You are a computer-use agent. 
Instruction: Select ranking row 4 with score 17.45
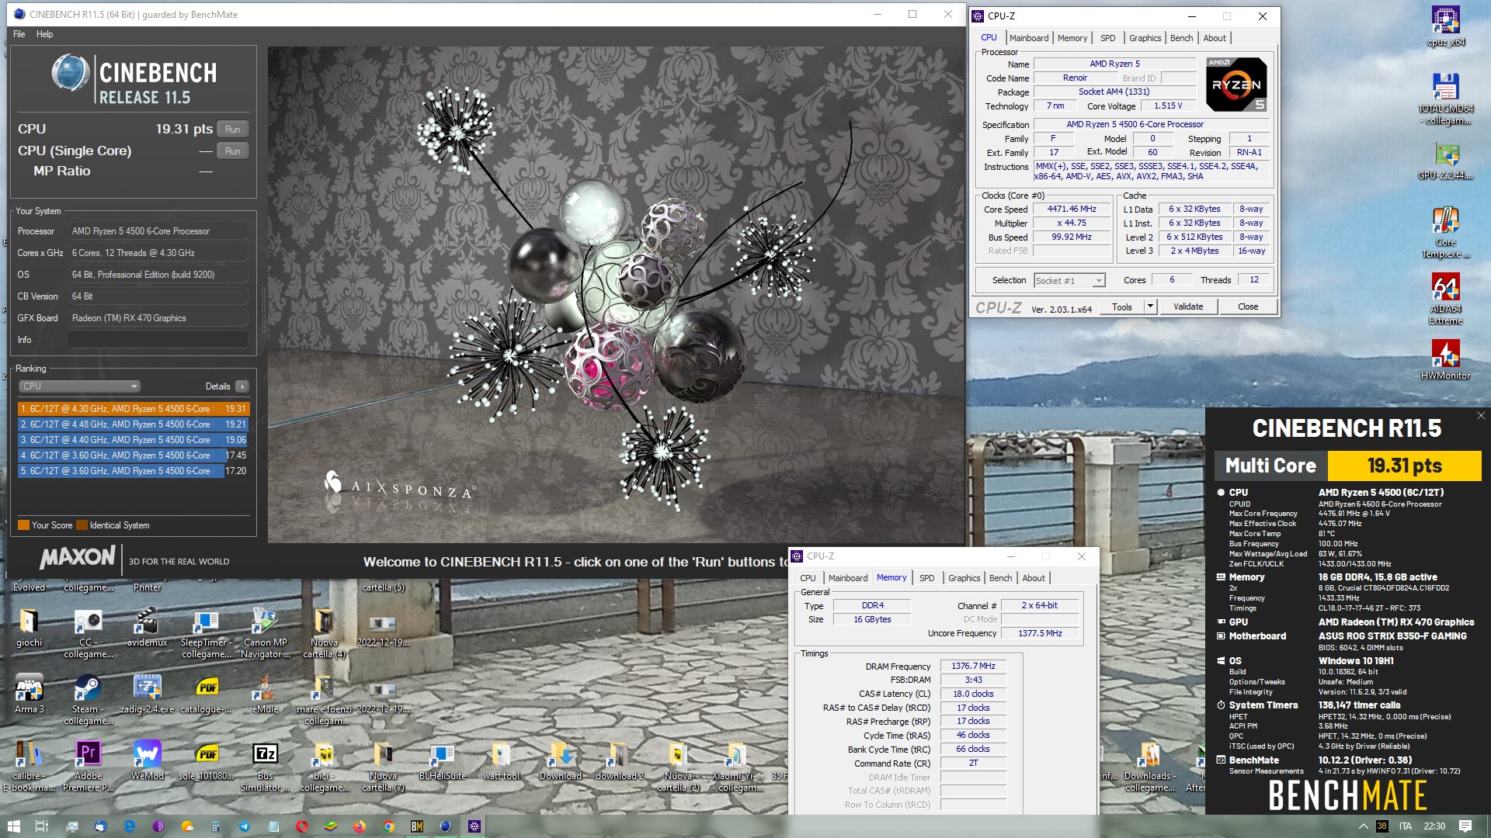[133, 455]
